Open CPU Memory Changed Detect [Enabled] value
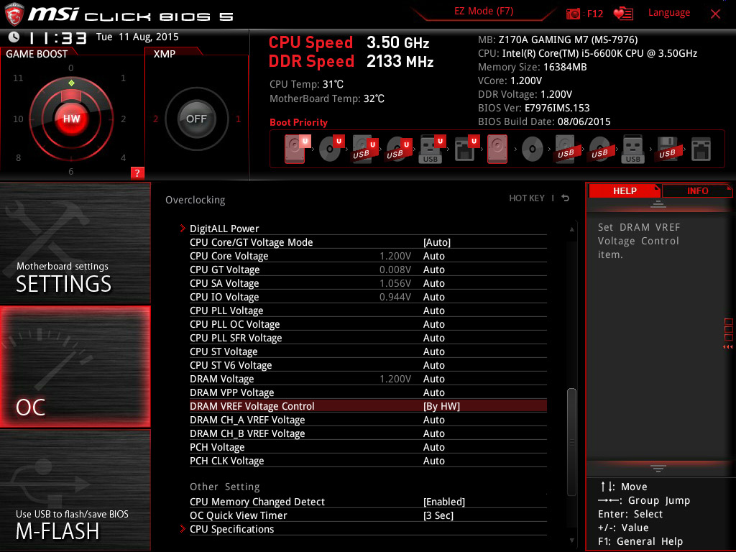 [x=444, y=502]
